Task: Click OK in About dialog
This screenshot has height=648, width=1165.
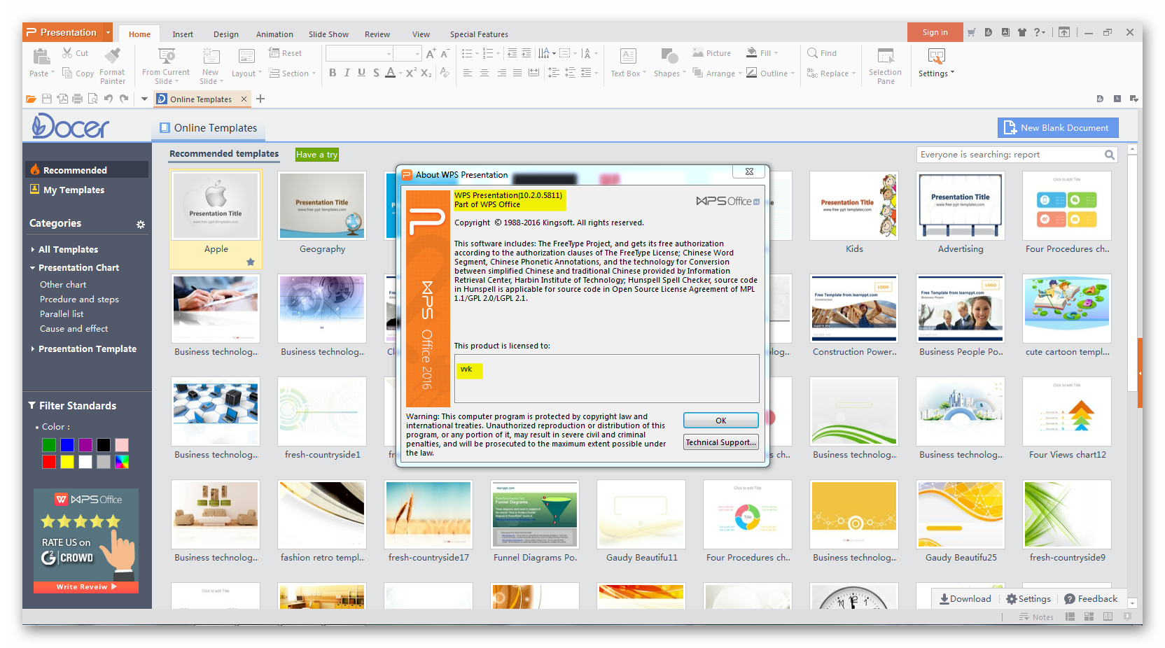Action: point(720,421)
